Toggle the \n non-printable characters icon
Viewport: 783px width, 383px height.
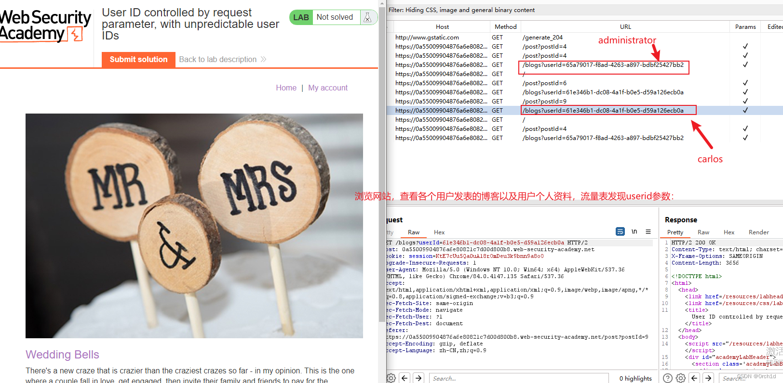pos(634,231)
